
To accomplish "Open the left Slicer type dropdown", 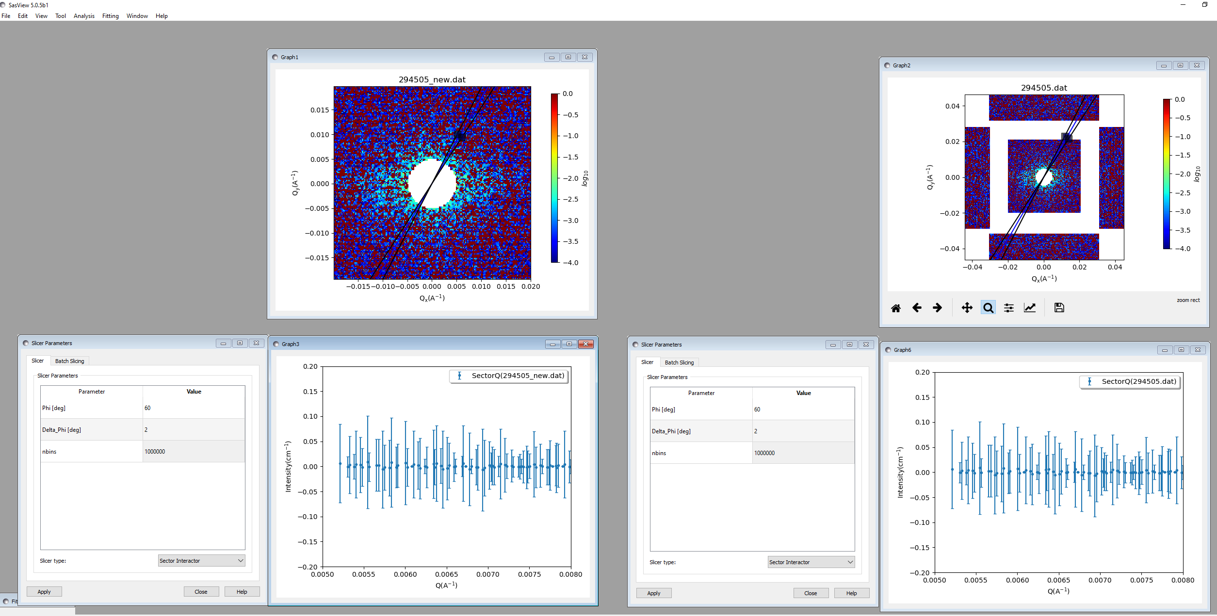I will click(201, 560).
